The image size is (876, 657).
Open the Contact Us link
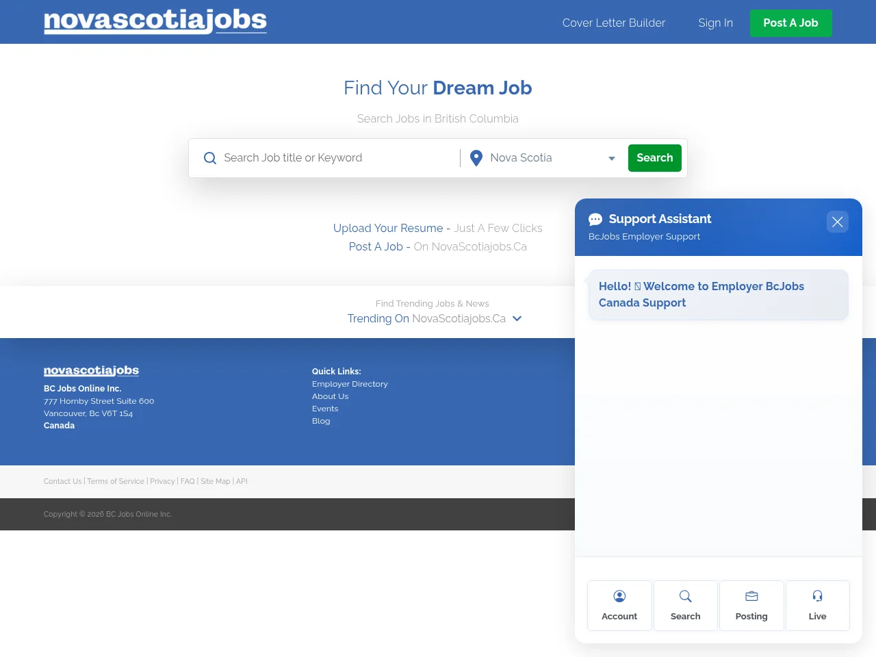(62, 481)
